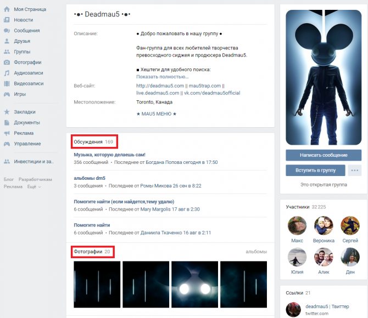The image size is (368, 318).
Task: Open the deadmau5.com website link
Action: click(160, 86)
